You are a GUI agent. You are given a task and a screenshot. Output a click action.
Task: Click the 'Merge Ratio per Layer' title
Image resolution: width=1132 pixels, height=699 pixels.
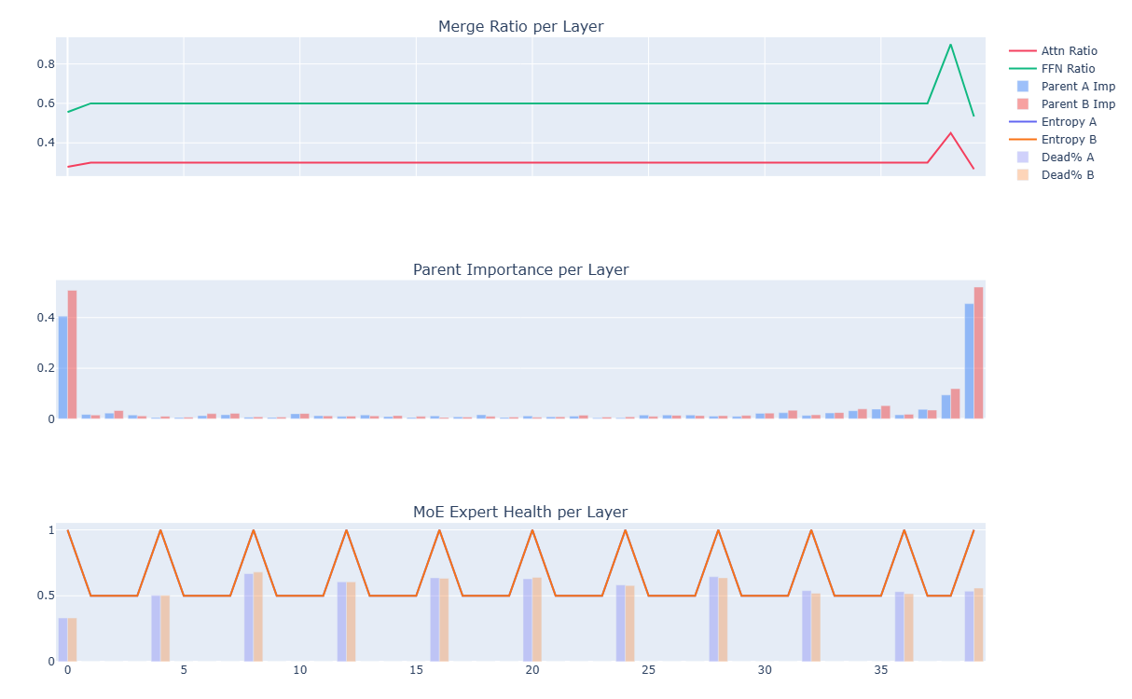pos(520,27)
